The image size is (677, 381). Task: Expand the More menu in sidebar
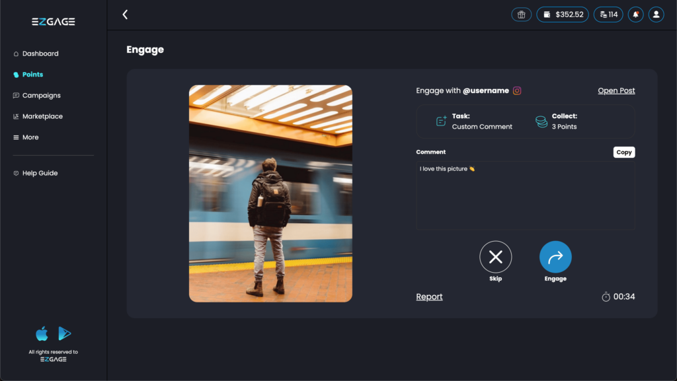pos(30,137)
